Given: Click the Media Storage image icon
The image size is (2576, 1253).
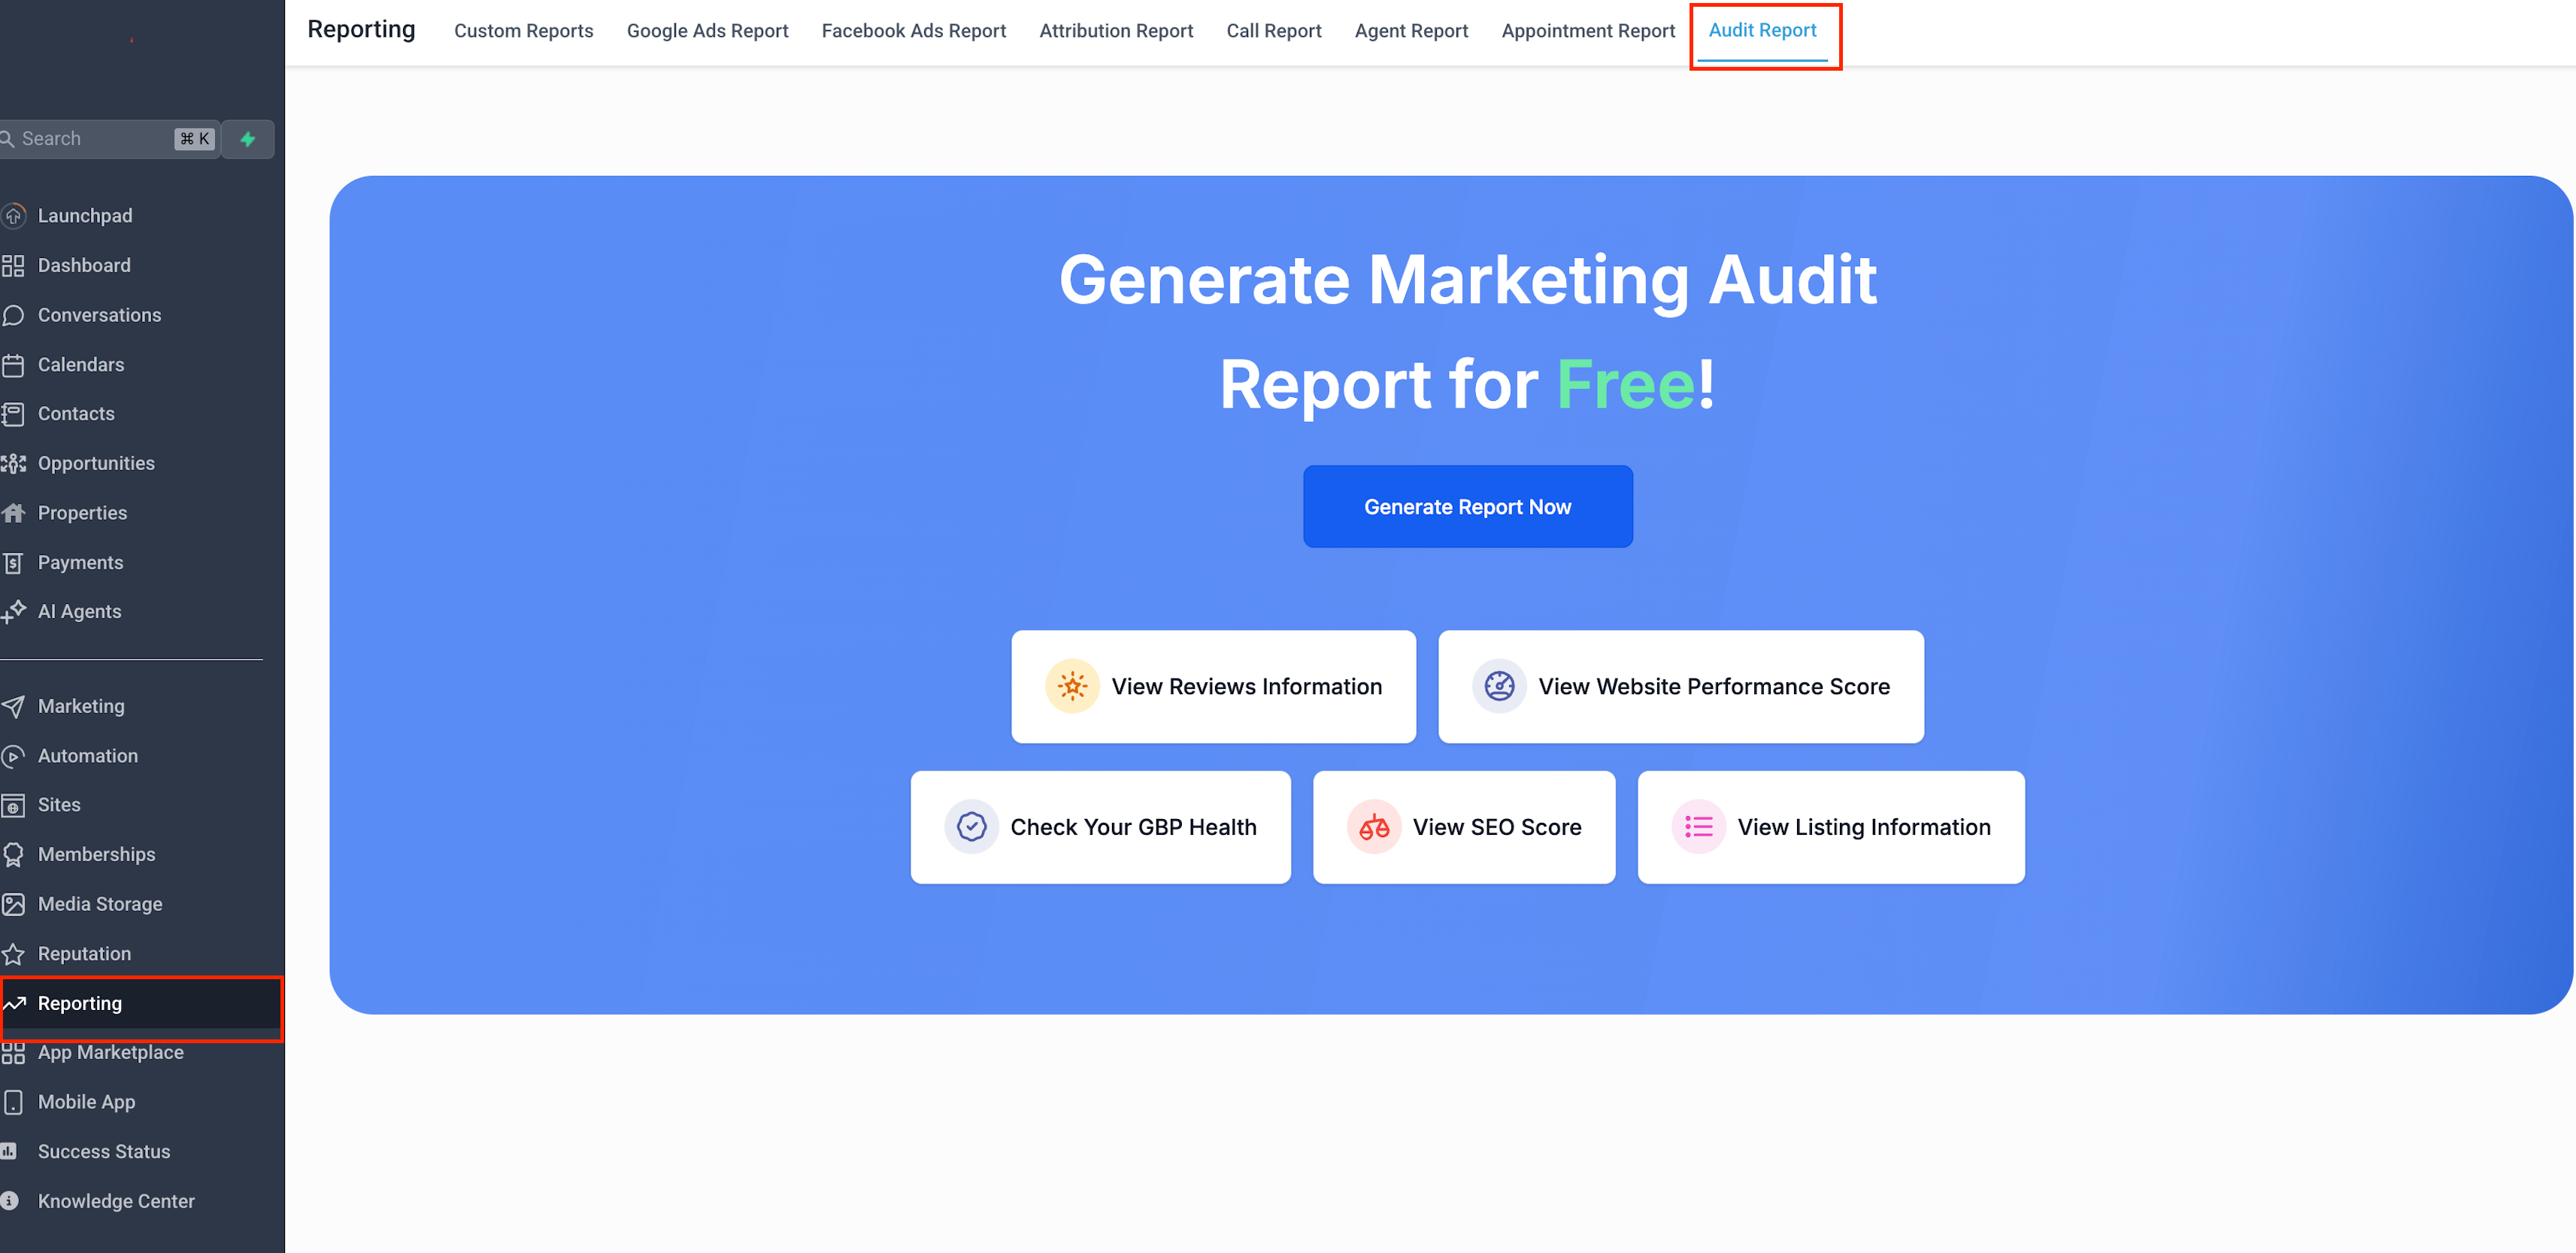Looking at the screenshot, I should (x=13, y=904).
